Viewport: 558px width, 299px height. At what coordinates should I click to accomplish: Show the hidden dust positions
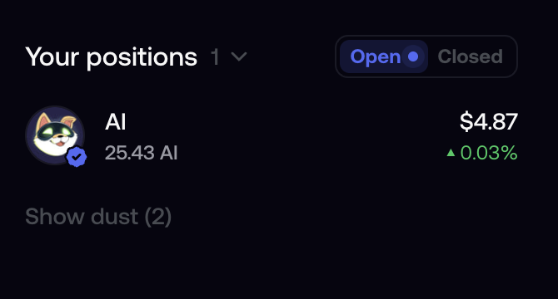pyautogui.click(x=98, y=216)
